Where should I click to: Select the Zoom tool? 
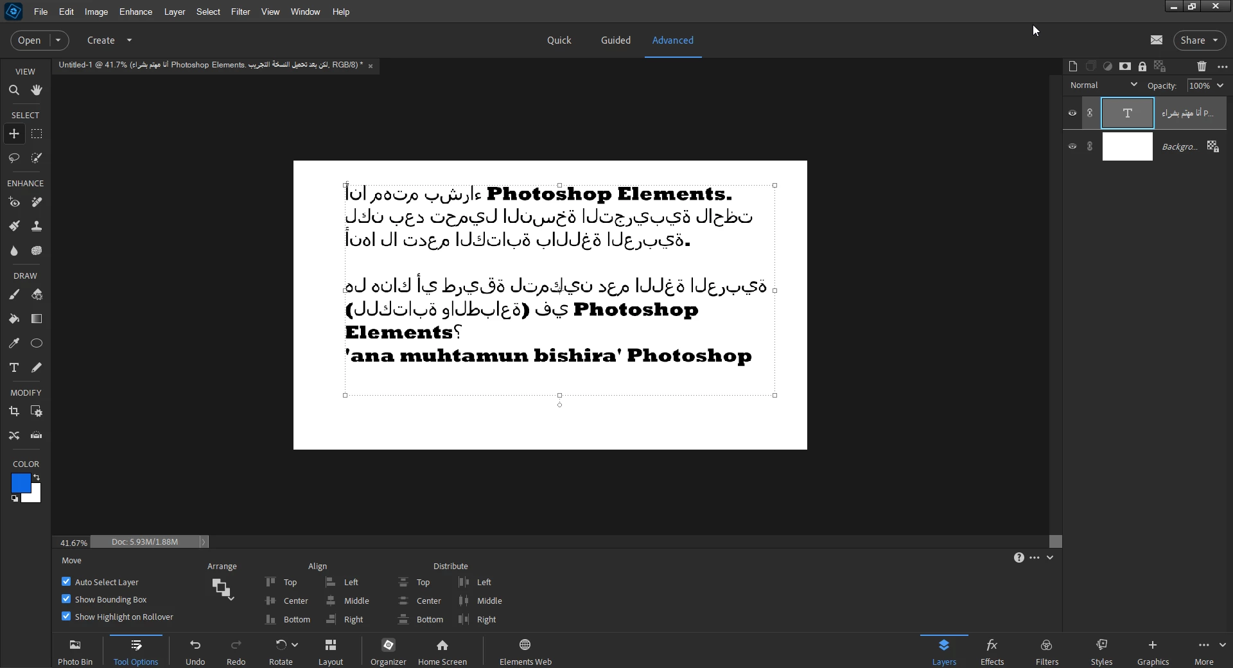tap(14, 91)
